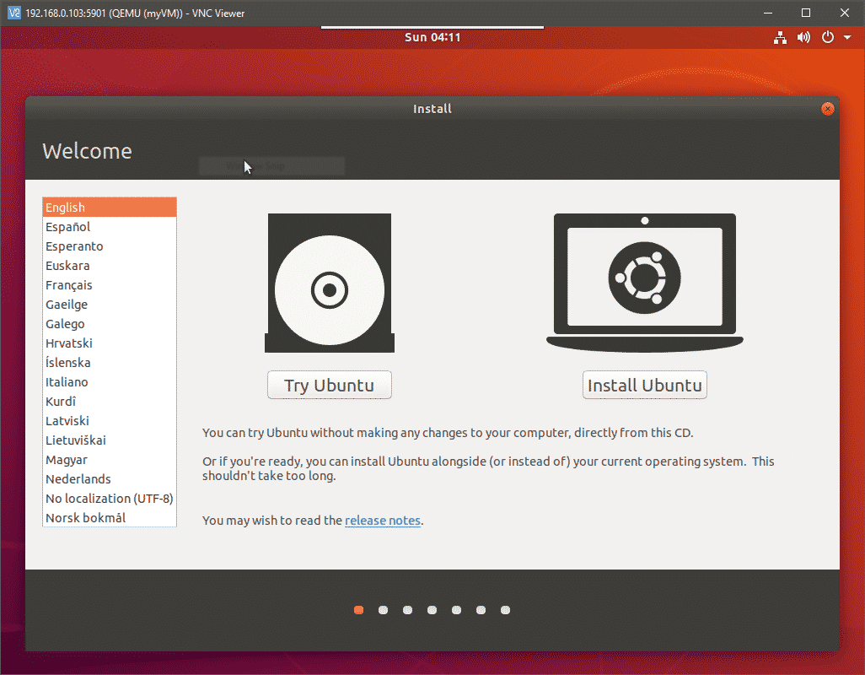This screenshot has height=675, width=865.
Task: Select Euskara in the language list
Action: coord(110,266)
